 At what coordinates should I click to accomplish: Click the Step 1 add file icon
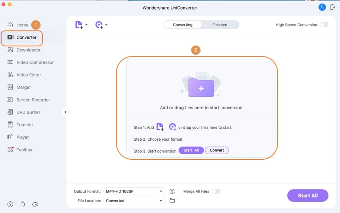click(160, 127)
